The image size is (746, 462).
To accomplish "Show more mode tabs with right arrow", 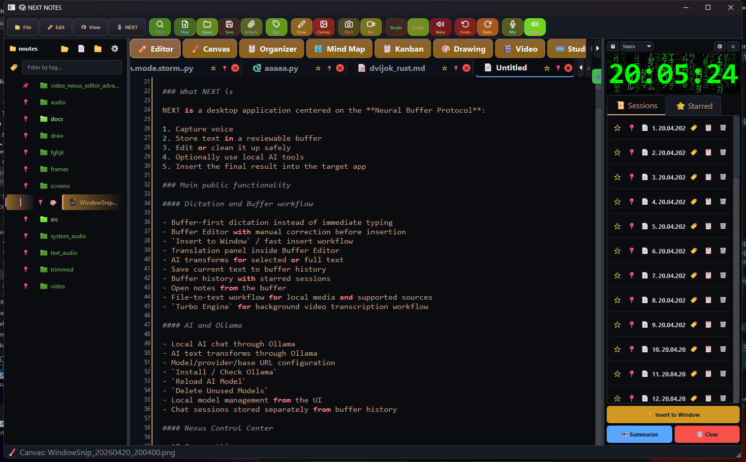I will [597, 48].
